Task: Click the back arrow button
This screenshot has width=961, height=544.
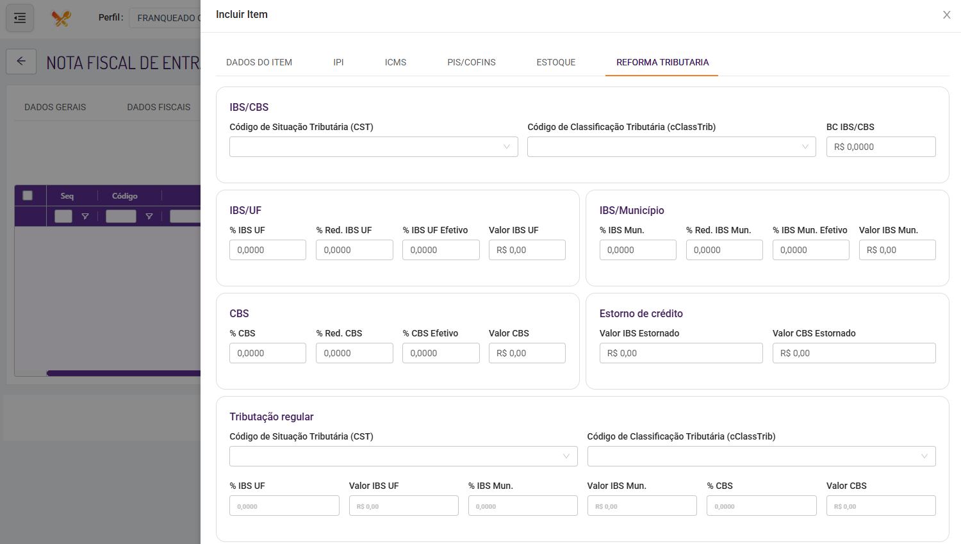Action: (x=21, y=62)
